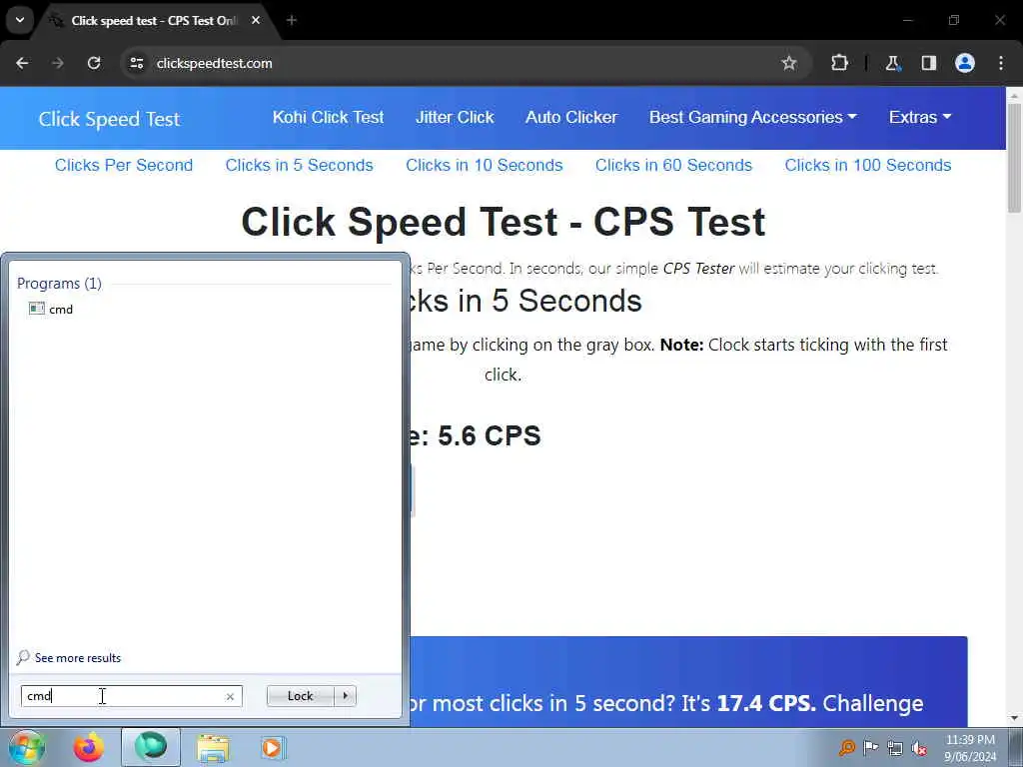The width and height of the screenshot is (1023, 767).
Task: Click See more results in Start menu
Action: coord(69,657)
